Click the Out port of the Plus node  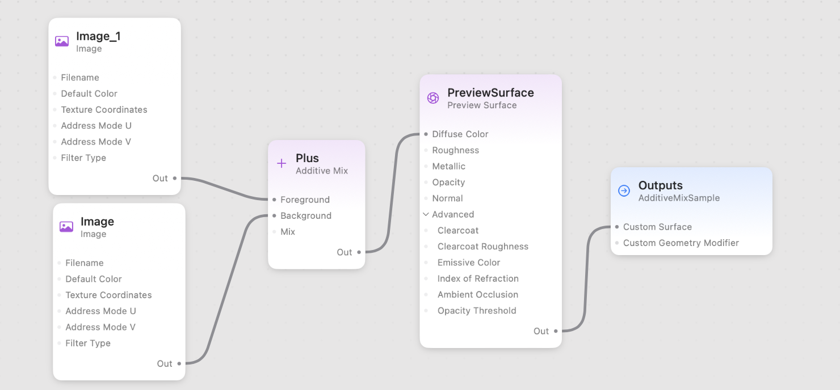click(359, 252)
